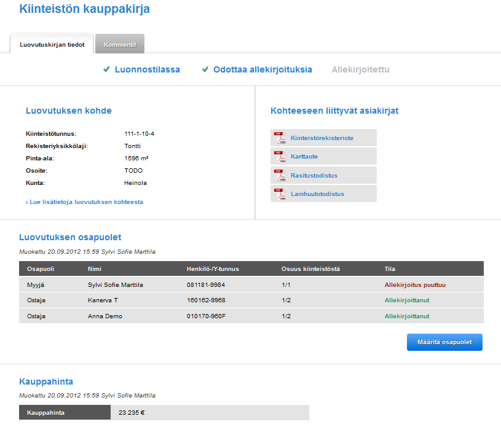Click the Nimi column header

point(95,269)
